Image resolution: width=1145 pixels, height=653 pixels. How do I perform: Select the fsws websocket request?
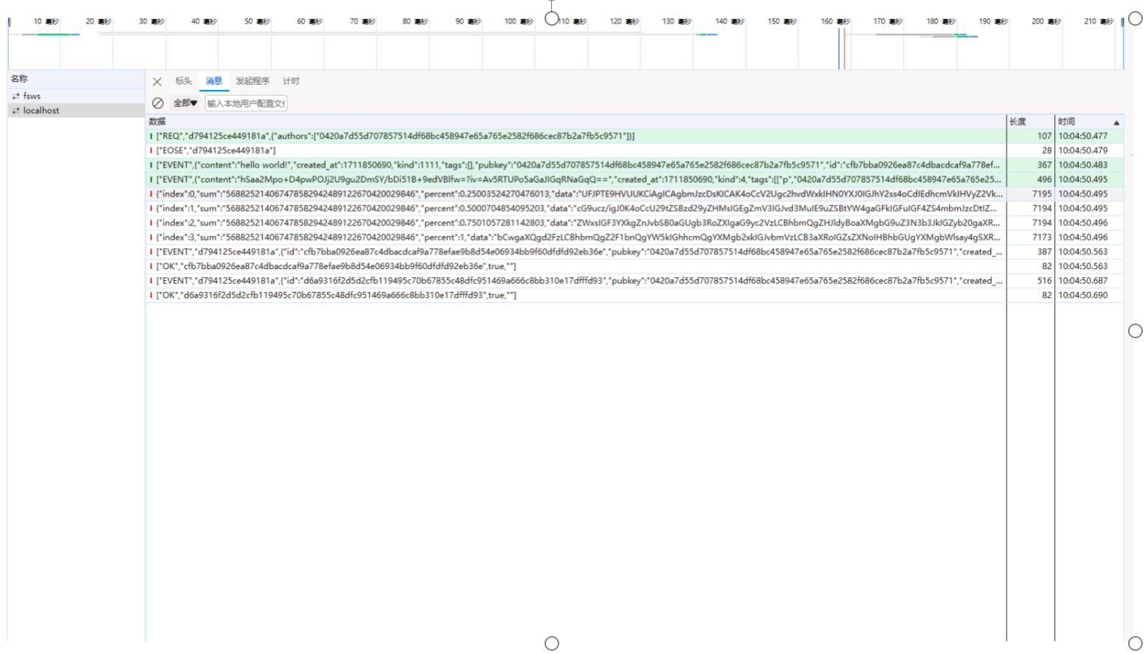tap(76, 96)
